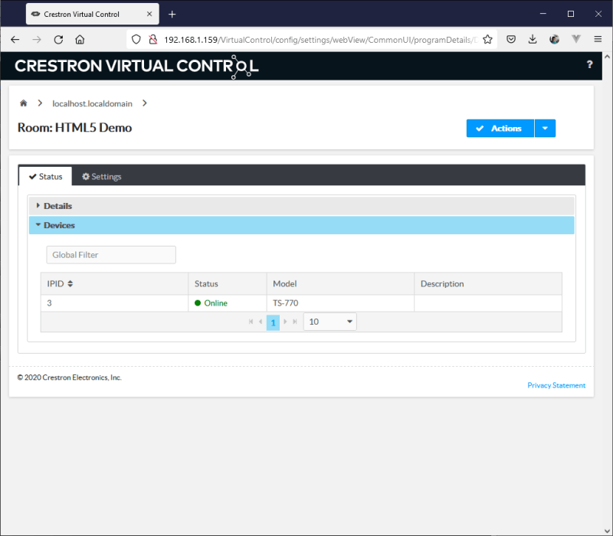The image size is (613, 536).
Task: Open a new browser tab
Action: (172, 15)
